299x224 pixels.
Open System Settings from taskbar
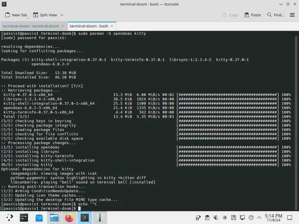coord(24,218)
